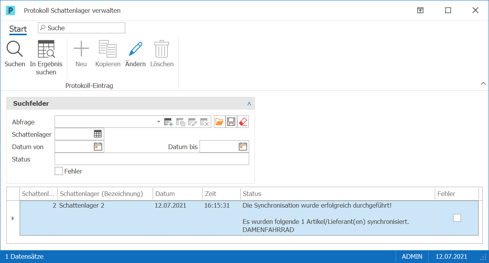
Task: Open Schattenlager lookup table icon
Action: tap(98, 134)
